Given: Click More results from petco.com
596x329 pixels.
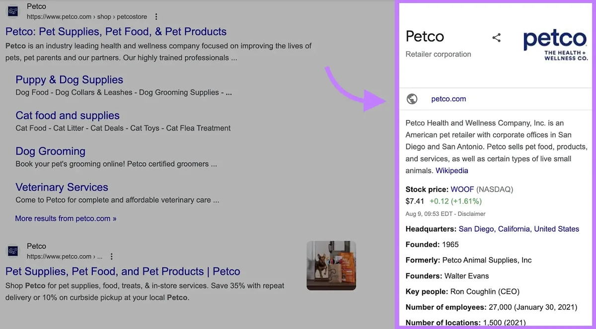Looking at the screenshot, I should pyautogui.click(x=66, y=218).
